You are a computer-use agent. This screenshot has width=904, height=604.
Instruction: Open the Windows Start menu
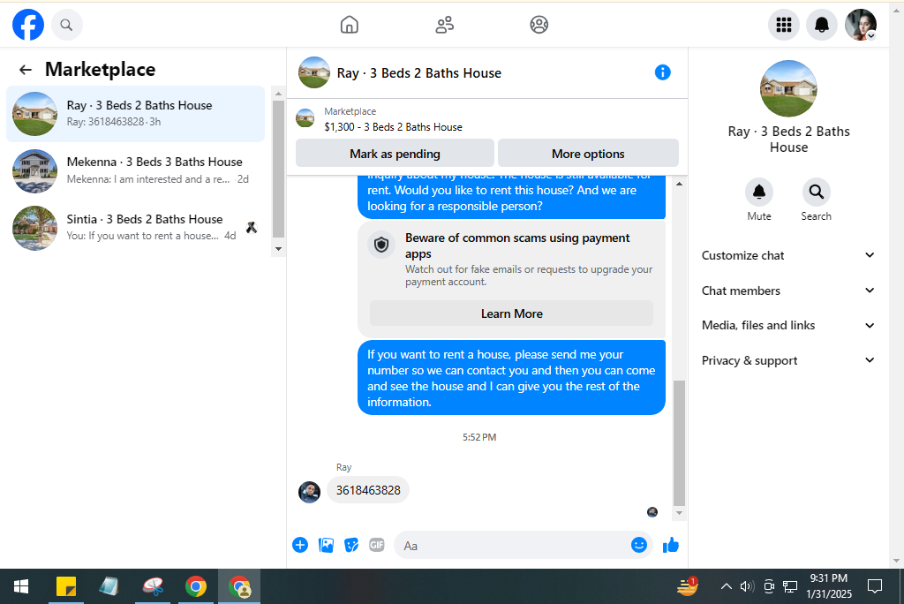pyautogui.click(x=21, y=586)
